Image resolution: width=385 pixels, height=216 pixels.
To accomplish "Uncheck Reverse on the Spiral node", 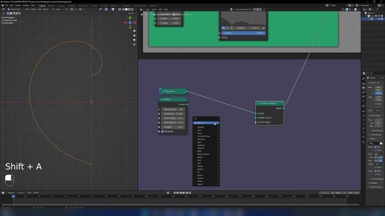I will pyautogui.click(x=162, y=131).
